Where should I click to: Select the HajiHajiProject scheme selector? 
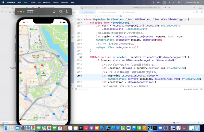(87, 8)
